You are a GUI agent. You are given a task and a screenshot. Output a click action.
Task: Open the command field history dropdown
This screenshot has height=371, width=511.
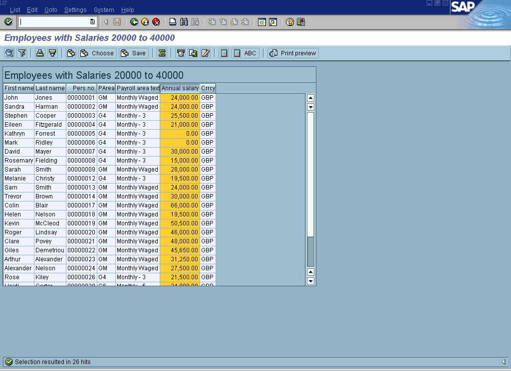[x=92, y=22]
